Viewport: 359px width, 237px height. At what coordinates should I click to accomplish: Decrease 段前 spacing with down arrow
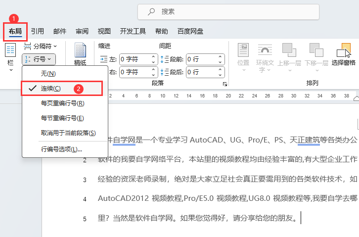click(220, 62)
